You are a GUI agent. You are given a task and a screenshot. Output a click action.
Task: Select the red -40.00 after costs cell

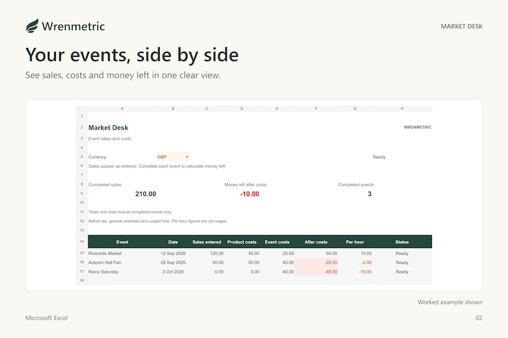[316, 272]
